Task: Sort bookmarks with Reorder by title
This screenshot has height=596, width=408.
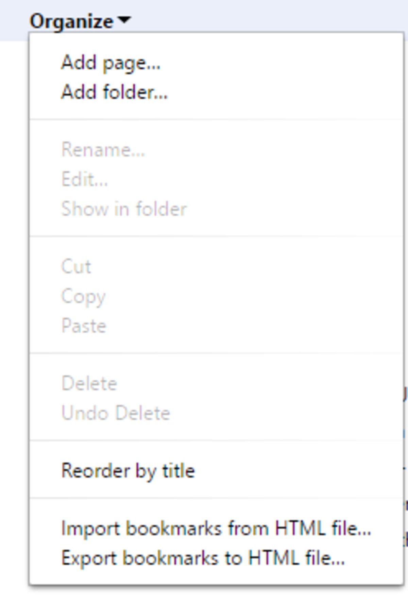Action: coord(128,471)
